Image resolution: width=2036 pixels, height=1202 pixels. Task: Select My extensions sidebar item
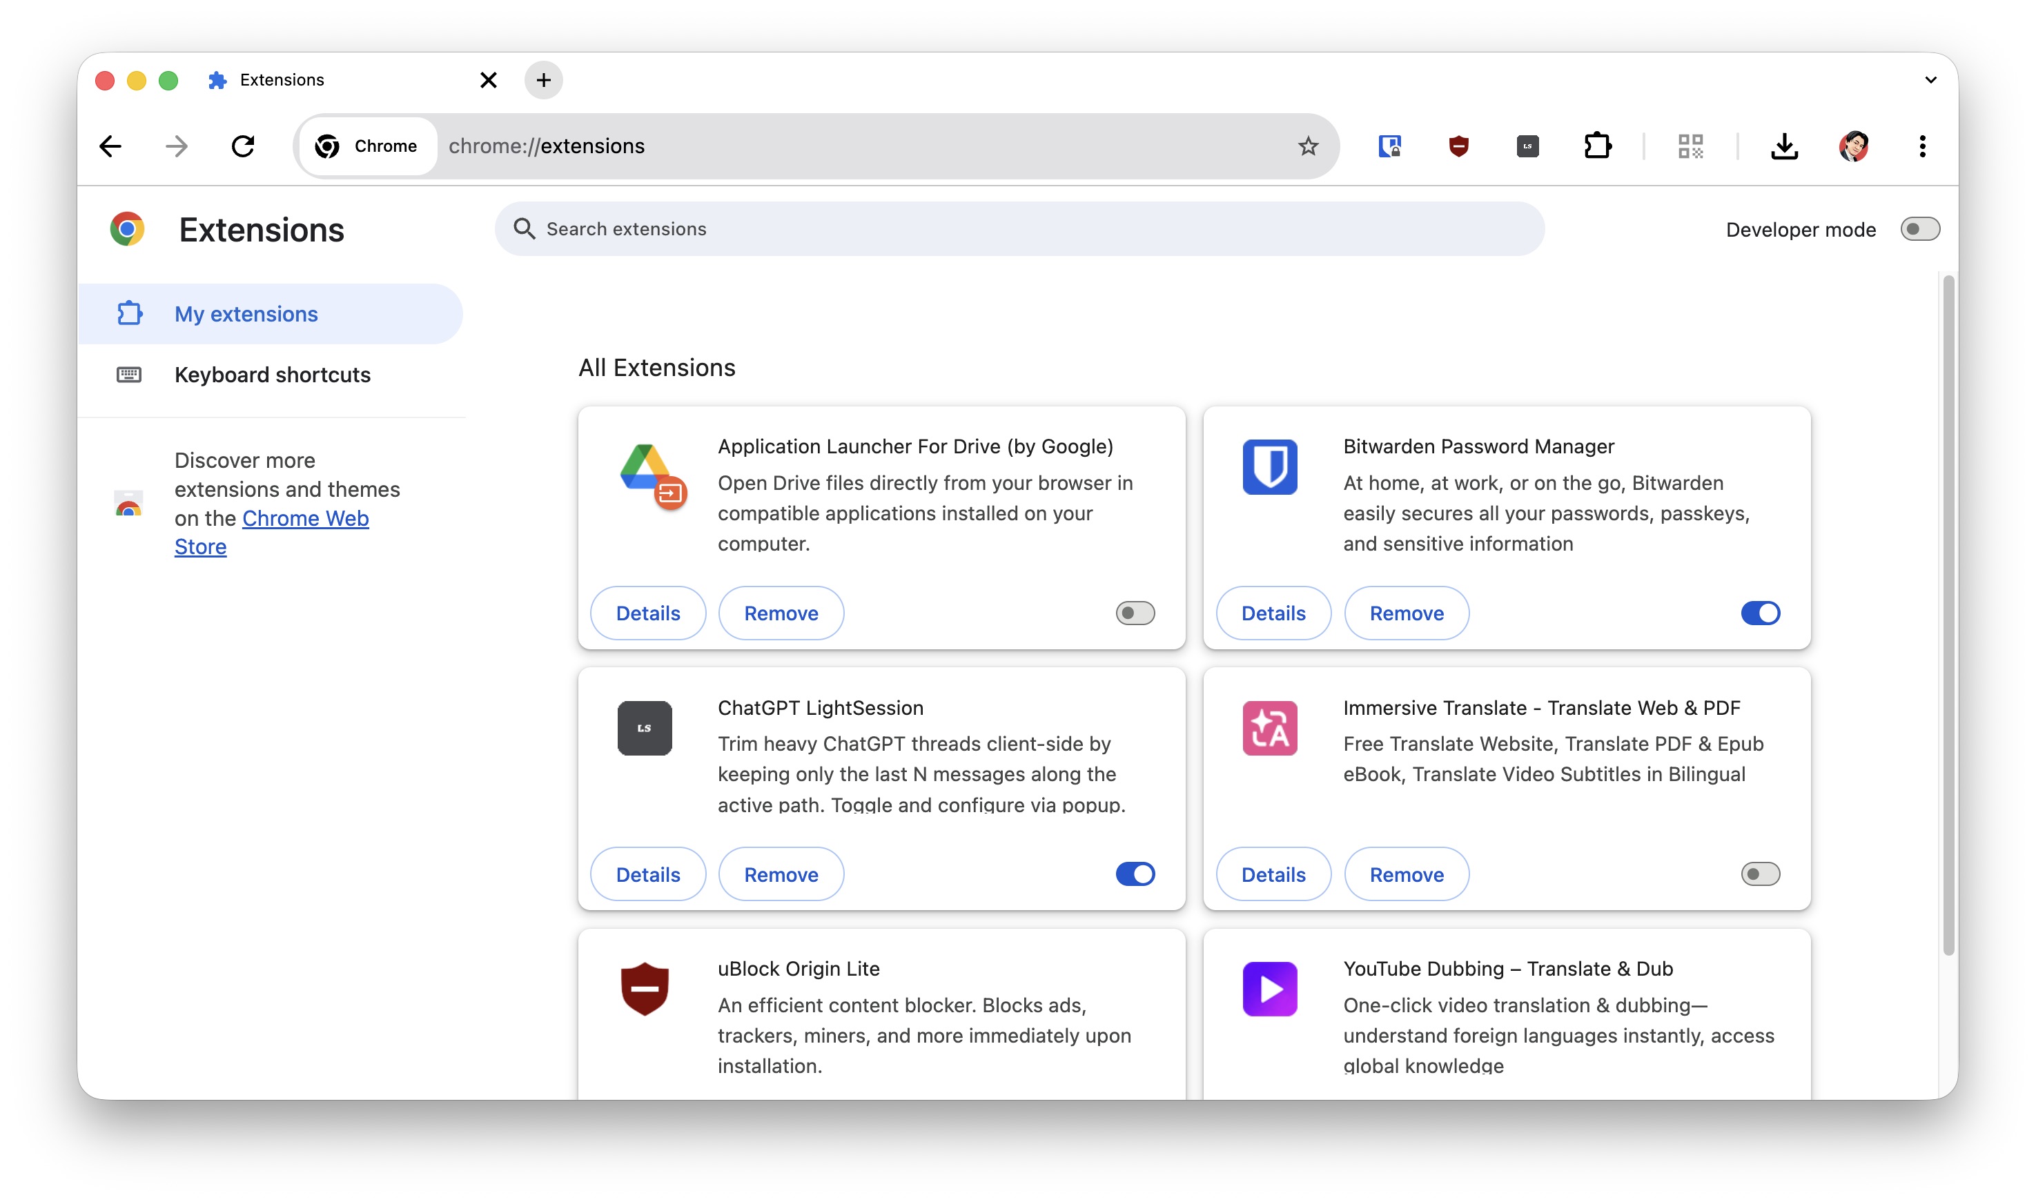click(246, 314)
